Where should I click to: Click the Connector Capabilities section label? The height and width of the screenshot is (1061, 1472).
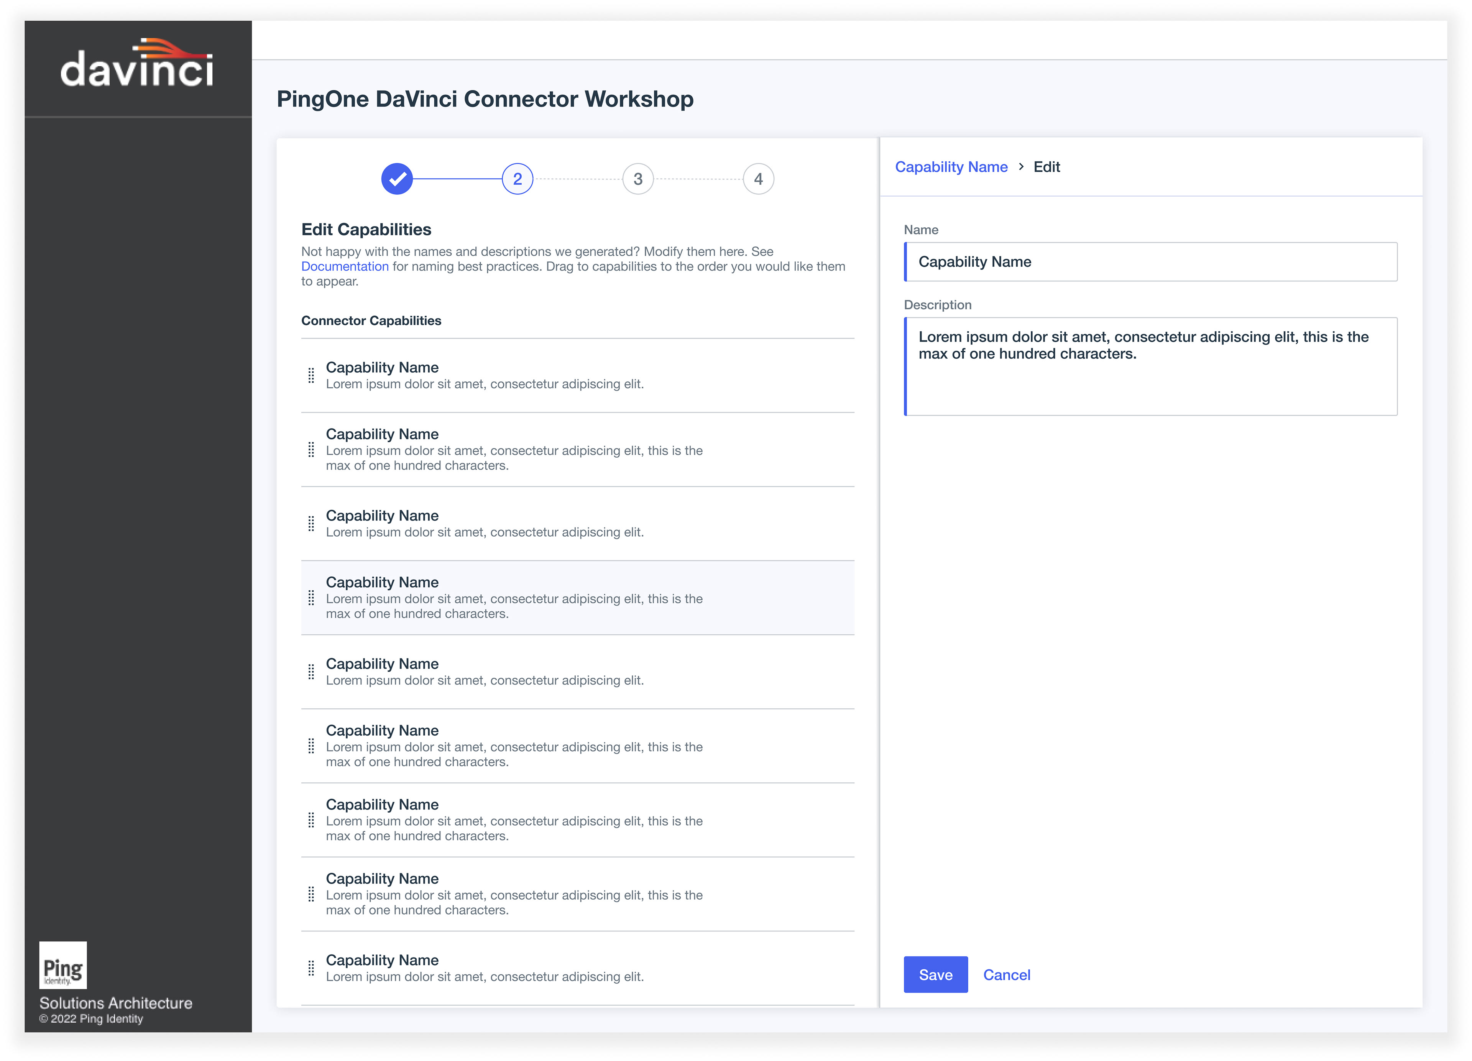pyautogui.click(x=371, y=320)
